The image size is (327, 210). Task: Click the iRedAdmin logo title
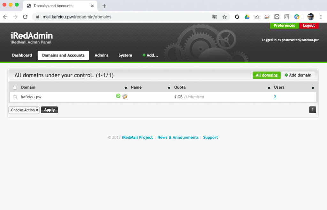[x=32, y=36]
